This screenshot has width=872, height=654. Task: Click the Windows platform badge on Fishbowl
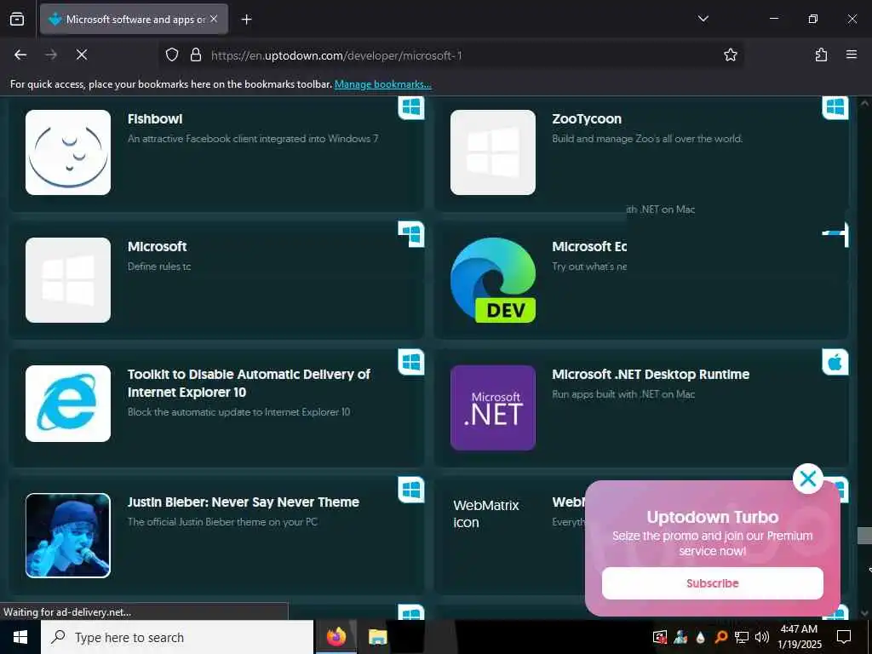tap(411, 107)
